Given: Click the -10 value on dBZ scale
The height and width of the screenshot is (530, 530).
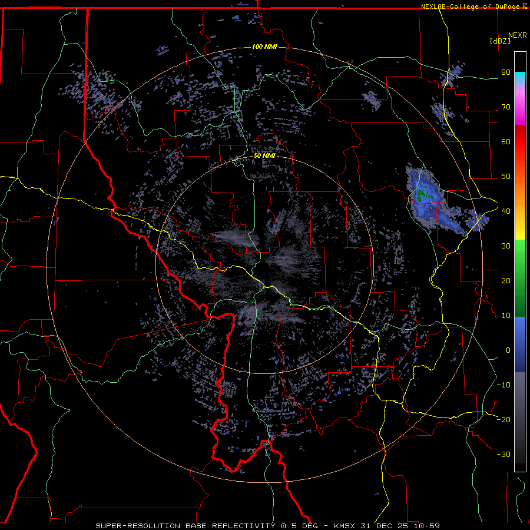Looking at the screenshot, I should (x=503, y=385).
